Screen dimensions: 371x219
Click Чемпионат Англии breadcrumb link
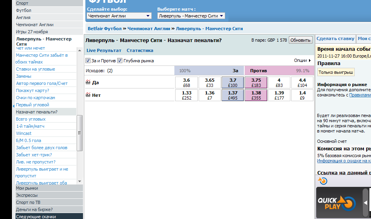point(149,29)
